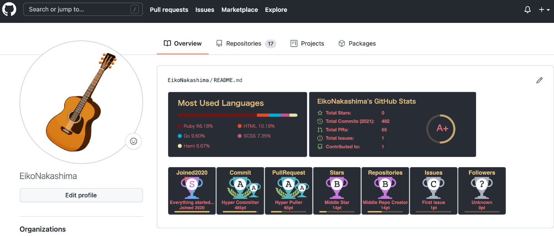
Task: Click the Followers Unknown trophy
Action: pos(482,191)
